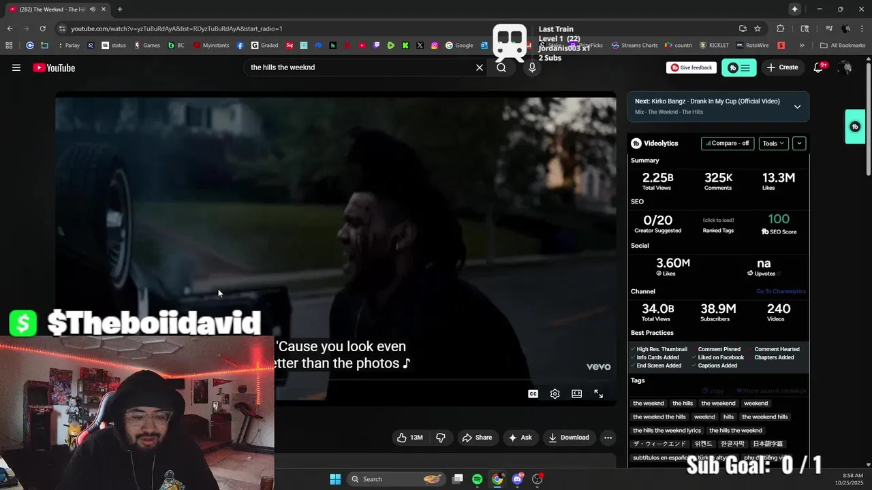Expand the Next up mix panel
The image size is (872, 490).
click(x=797, y=106)
